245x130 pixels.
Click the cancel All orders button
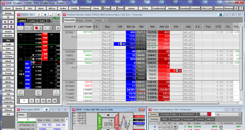pos(39,93)
